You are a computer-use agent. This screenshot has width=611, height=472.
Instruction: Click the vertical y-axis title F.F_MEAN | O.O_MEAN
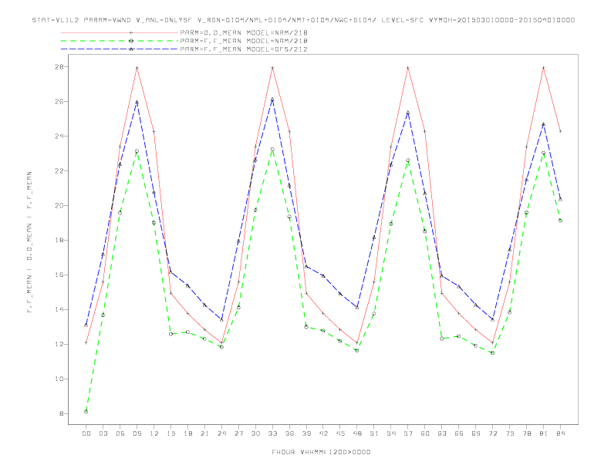click(29, 242)
